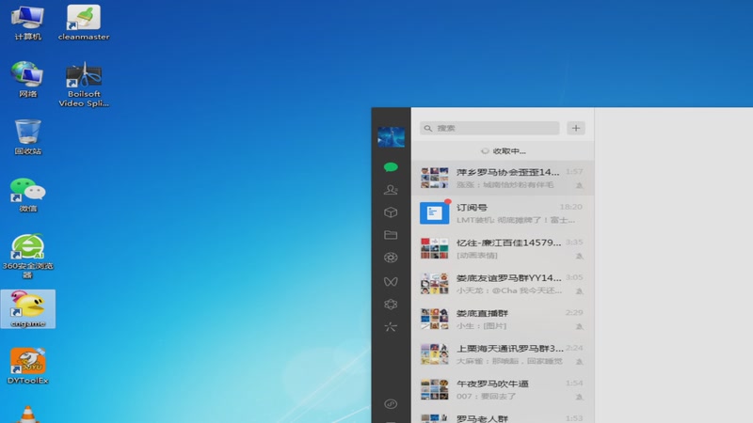This screenshot has width=753, height=423.
Task: Click the muted bell on 姜底友谊罗马群 row
Action: tap(579, 291)
